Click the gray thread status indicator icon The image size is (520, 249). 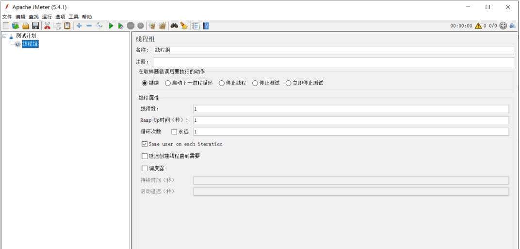tap(503, 26)
